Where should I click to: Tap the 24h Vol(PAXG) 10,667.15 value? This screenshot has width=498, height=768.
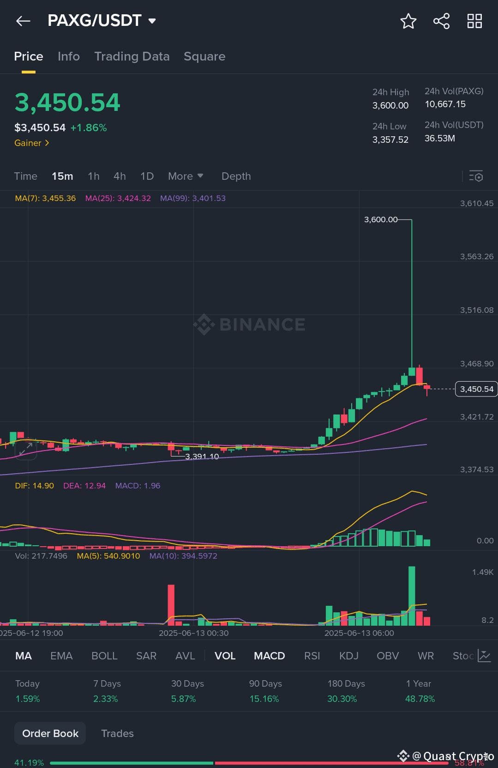pos(445,104)
